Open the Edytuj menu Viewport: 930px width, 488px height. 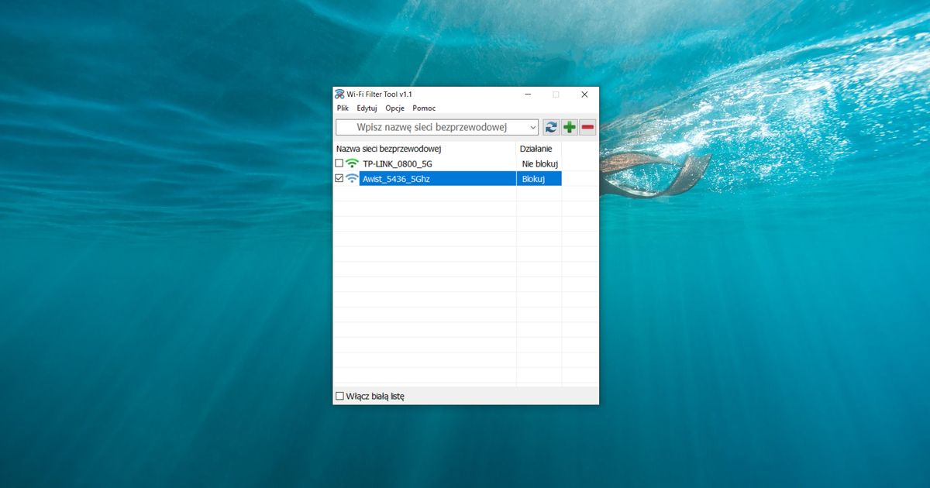tap(366, 108)
